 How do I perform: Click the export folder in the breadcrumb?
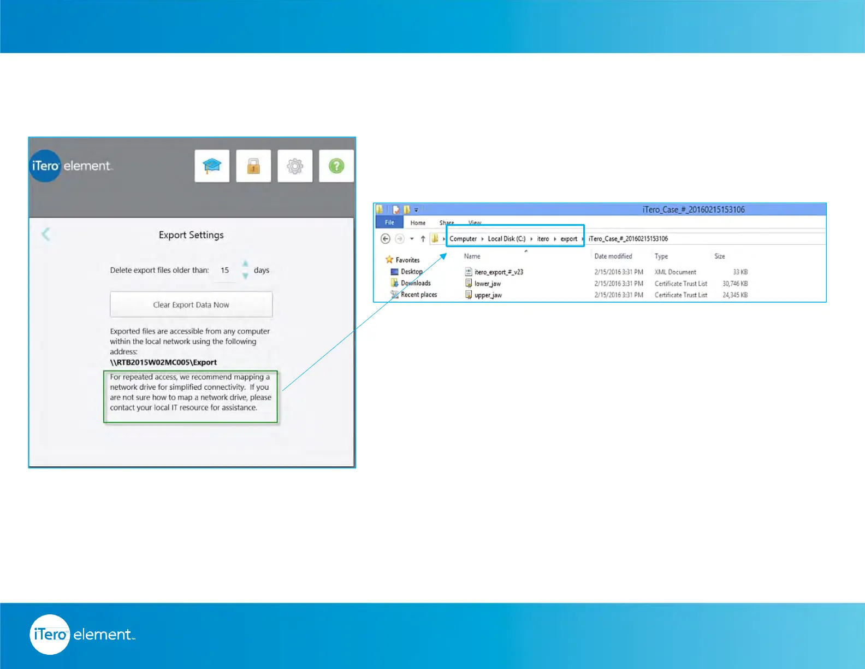click(568, 239)
